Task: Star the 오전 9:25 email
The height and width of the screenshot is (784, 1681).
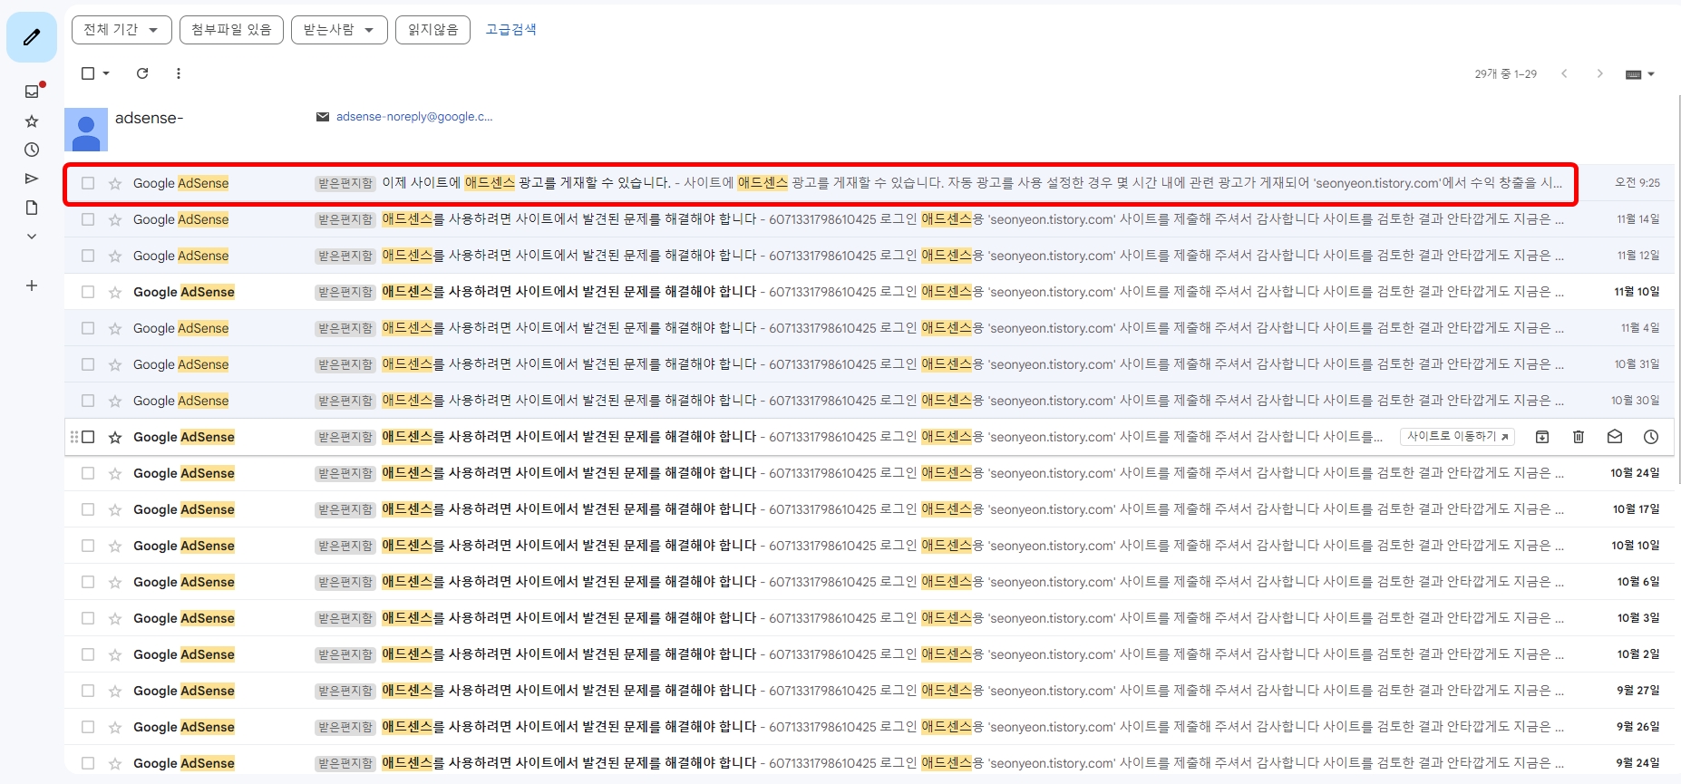Action: point(115,183)
